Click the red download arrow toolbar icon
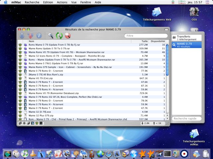Image resolution: width=213 pixels, height=159 pixels. (x=30, y=35)
